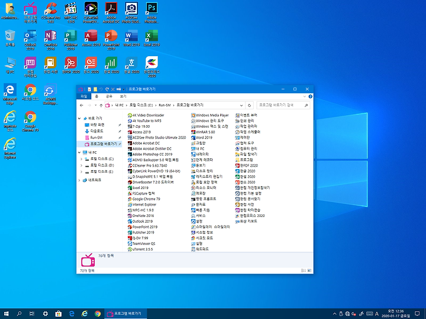The height and width of the screenshot is (319, 426).
Task: Collapse the 바로 가기 quick access tree
Action: click(x=79, y=119)
